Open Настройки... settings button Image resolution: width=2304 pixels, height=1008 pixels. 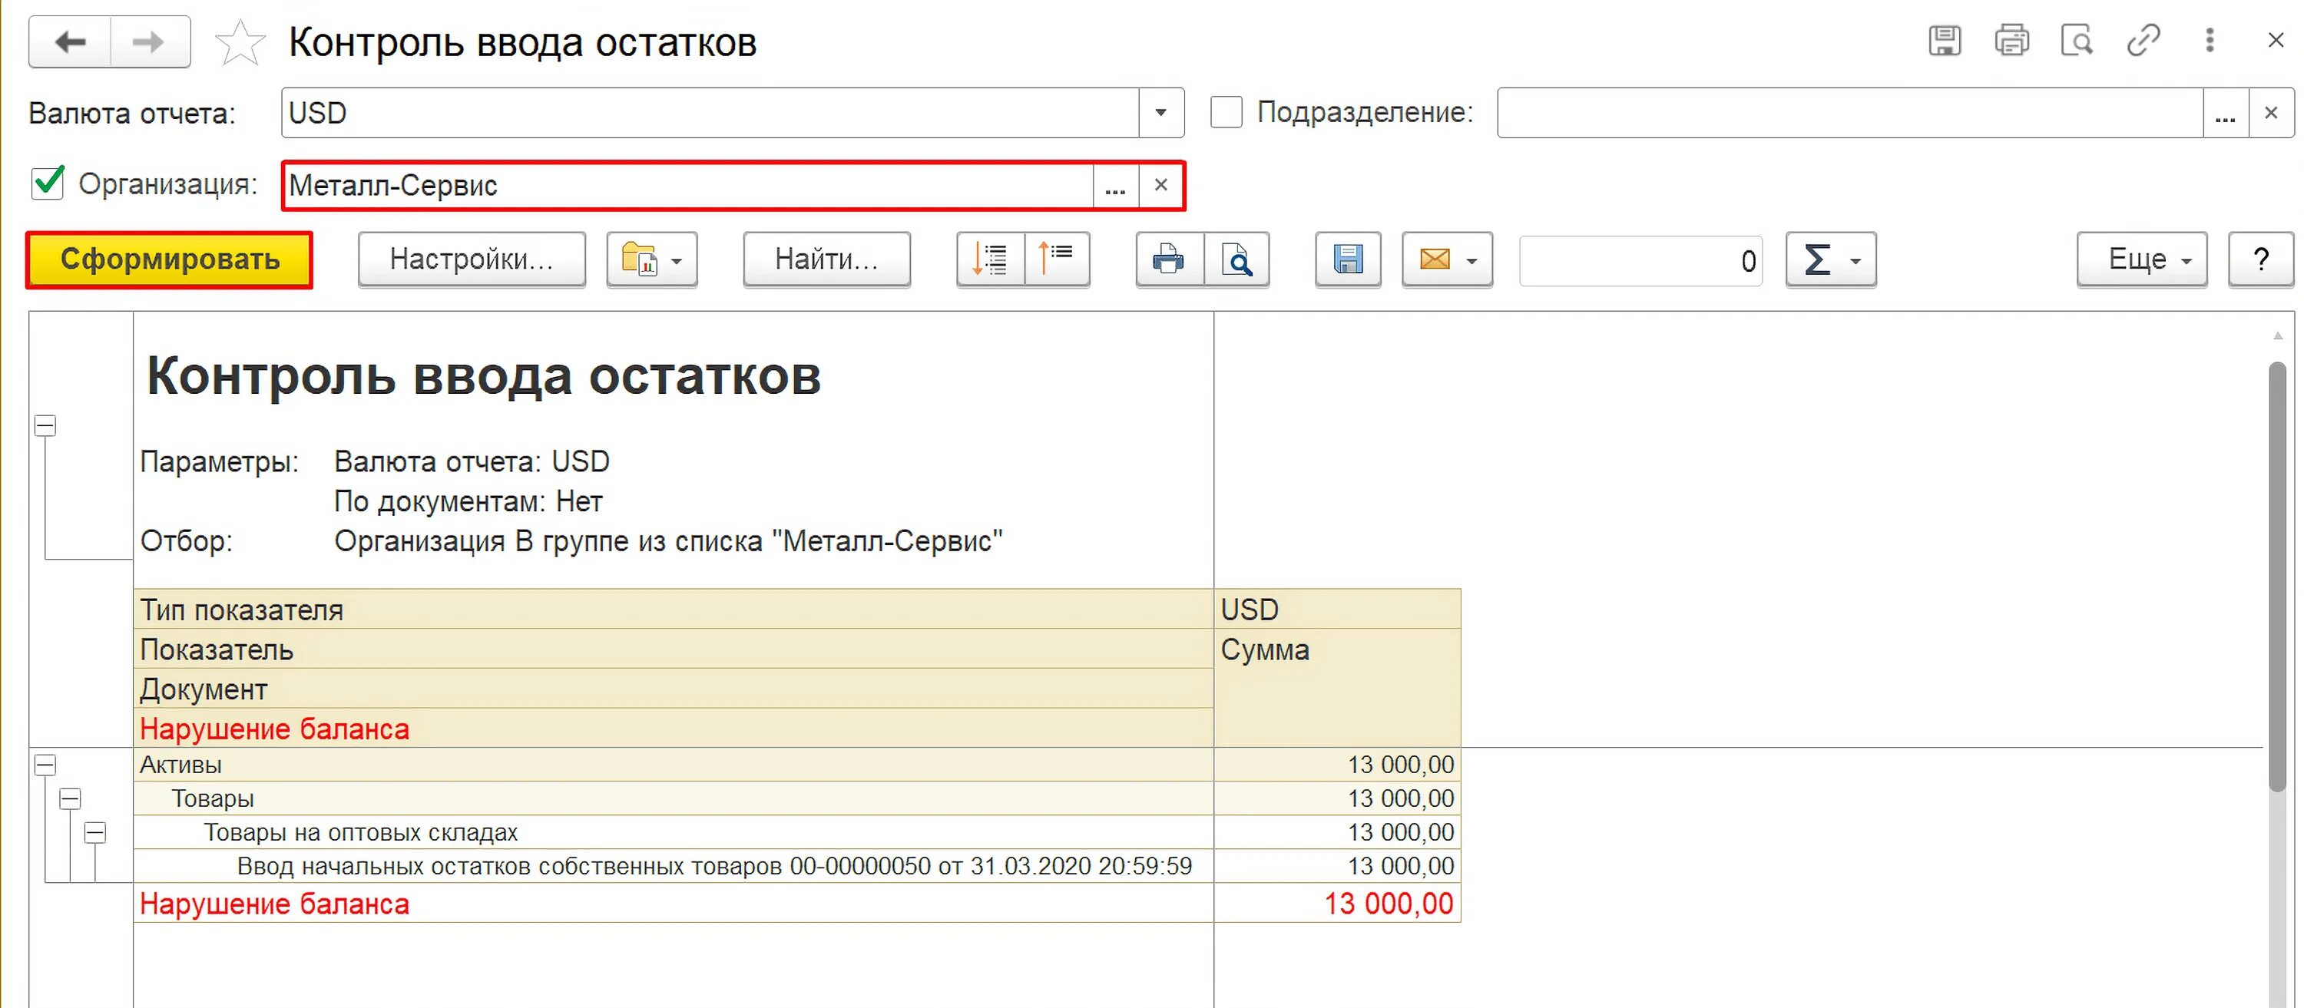(472, 260)
